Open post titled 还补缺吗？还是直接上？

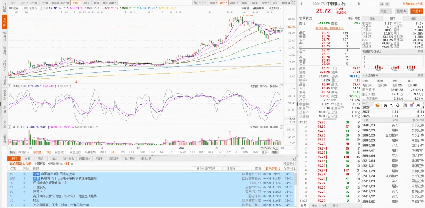click(50, 182)
